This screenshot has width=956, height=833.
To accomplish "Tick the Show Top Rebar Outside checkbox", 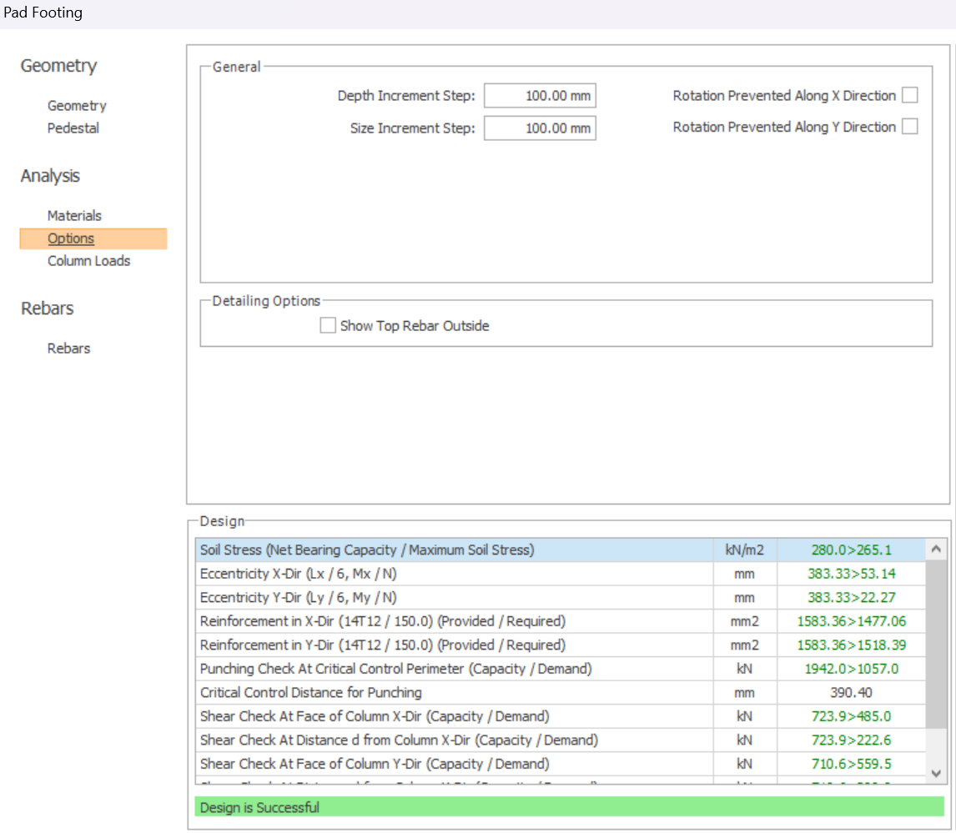I will click(x=328, y=326).
